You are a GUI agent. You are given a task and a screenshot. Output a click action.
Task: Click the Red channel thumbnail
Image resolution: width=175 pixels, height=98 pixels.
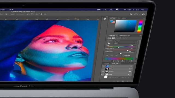(107, 69)
